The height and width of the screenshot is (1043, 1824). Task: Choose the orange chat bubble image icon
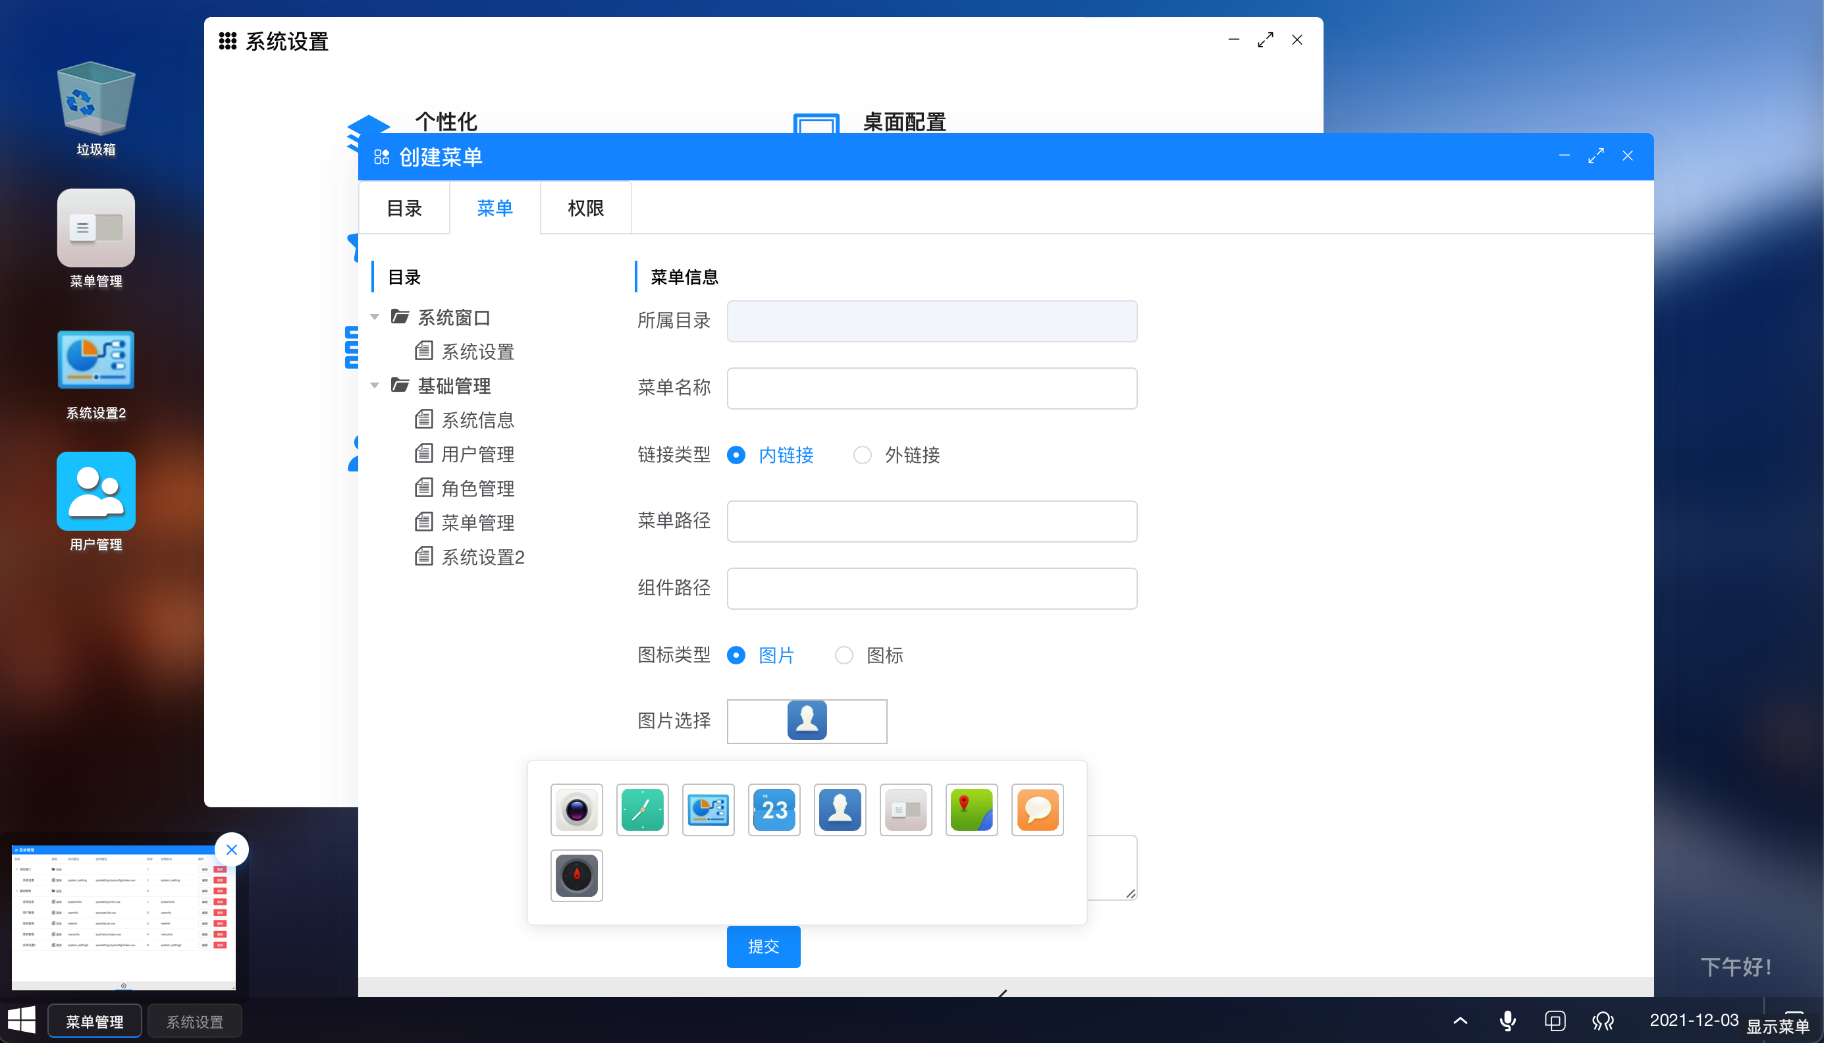pos(1037,809)
